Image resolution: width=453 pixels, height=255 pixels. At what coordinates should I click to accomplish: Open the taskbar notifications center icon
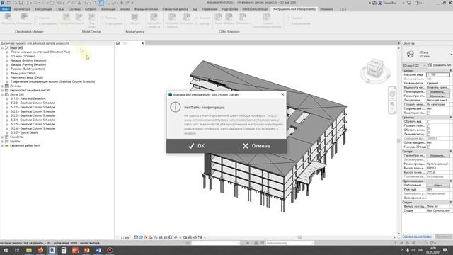click(445, 250)
